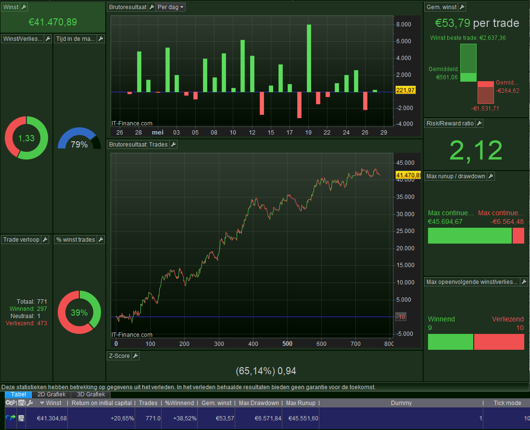Click the 2,12 risk/reward value
Viewport: 530px width, 430px height.
(x=476, y=150)
